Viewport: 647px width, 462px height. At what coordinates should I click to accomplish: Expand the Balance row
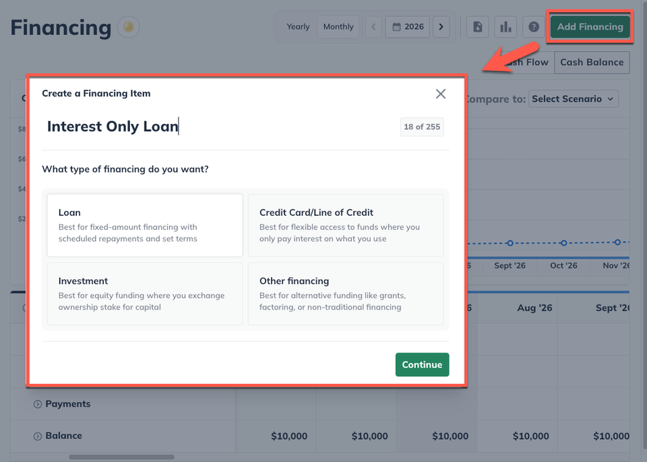pos(38,436)
